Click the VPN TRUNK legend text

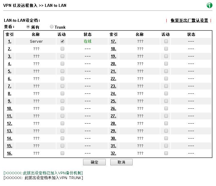click(43, 178)
